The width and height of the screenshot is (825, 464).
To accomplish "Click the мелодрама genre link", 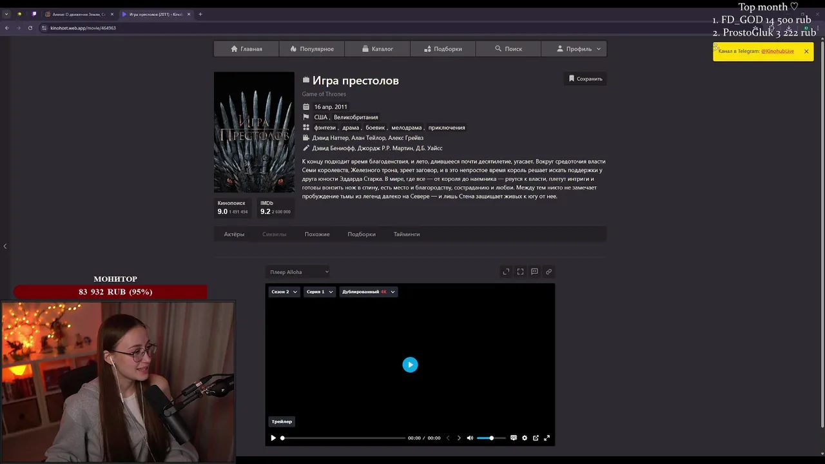I will click(x=407, y=128).
